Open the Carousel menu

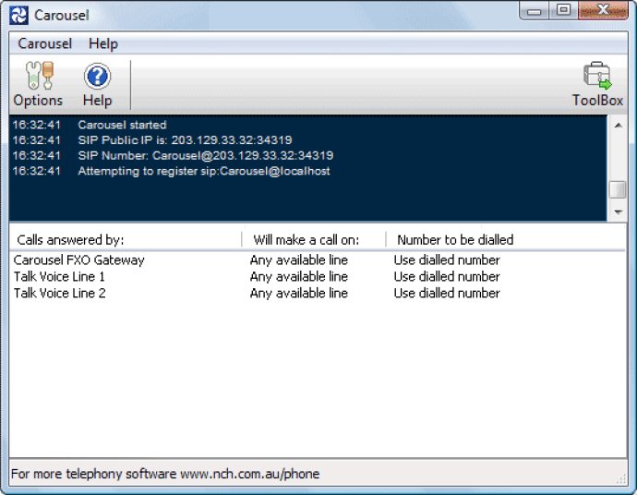pos(44,43)
